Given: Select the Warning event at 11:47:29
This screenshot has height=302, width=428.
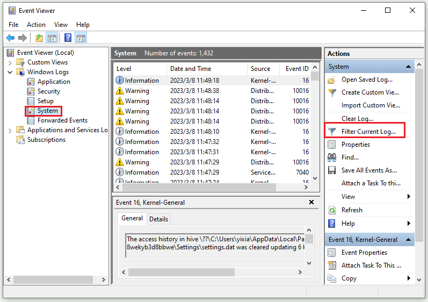Looking at the screenshot, I should point(212,162).
